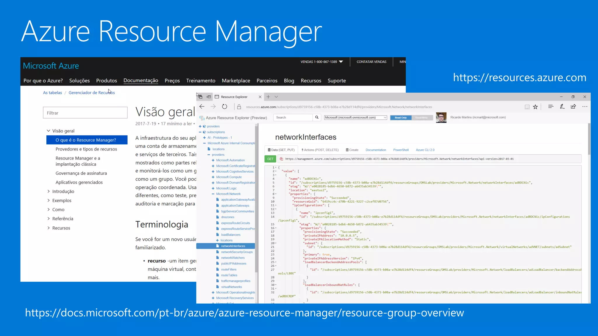Click Ricardo Martins profile photo
This screenshot has width=598, height=336.
pos(441,118)
